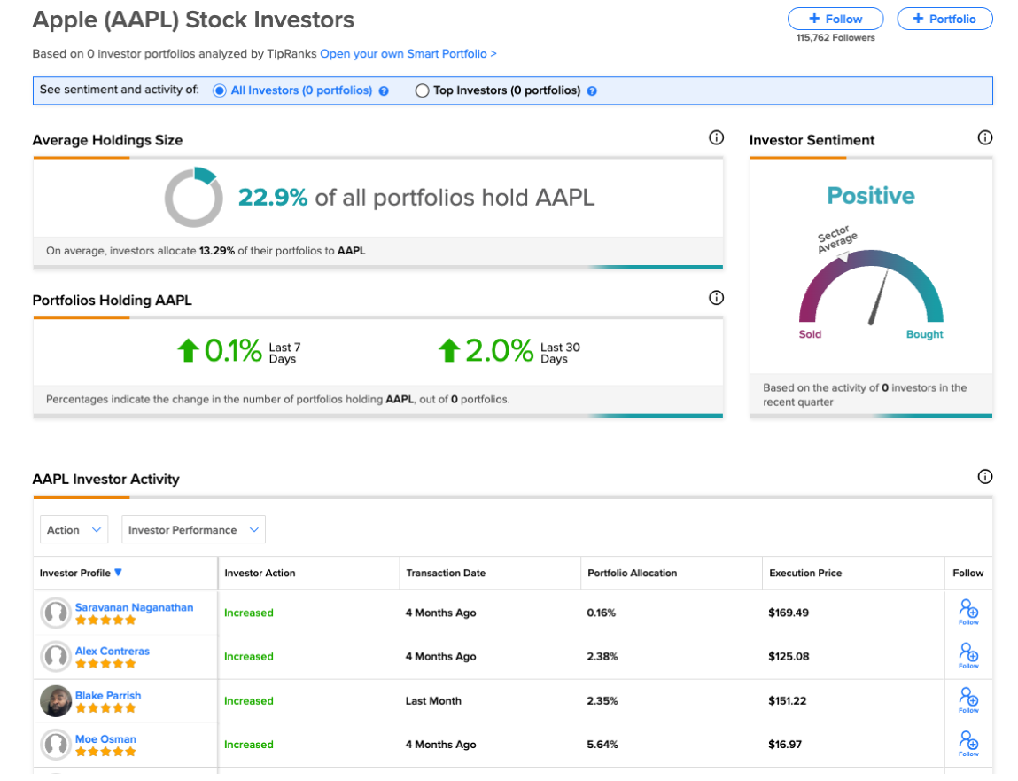Screen dimensions: 1018x781
Task: Open Blake Parrish's profile
Action: click(x=108, y=695)
